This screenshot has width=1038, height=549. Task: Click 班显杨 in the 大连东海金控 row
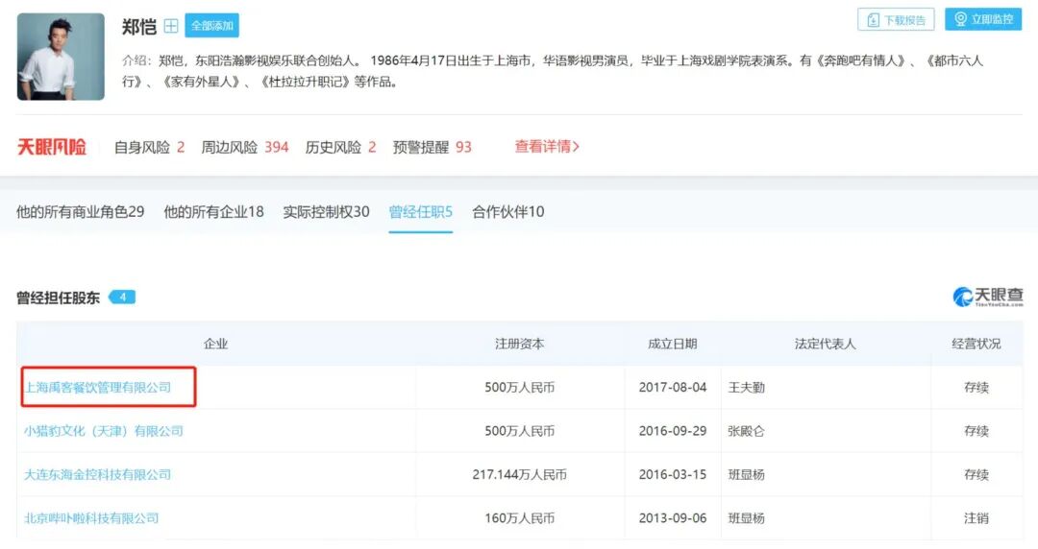click(x=746, y=475)
